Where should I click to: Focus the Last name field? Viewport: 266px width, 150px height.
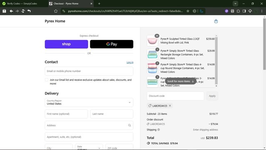tap(112, 114)
